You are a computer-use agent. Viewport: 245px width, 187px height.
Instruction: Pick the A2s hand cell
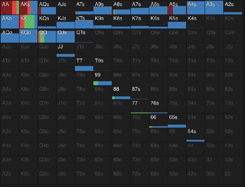pos(233,7)
